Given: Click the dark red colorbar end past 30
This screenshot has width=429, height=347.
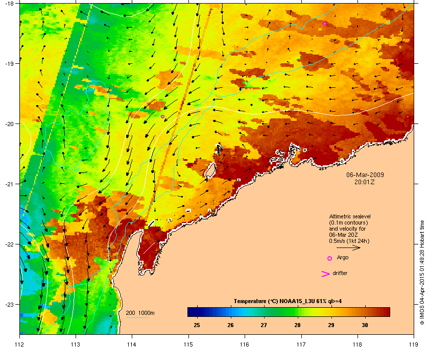Looking at the screenshot, I should (x=385, y=312).
